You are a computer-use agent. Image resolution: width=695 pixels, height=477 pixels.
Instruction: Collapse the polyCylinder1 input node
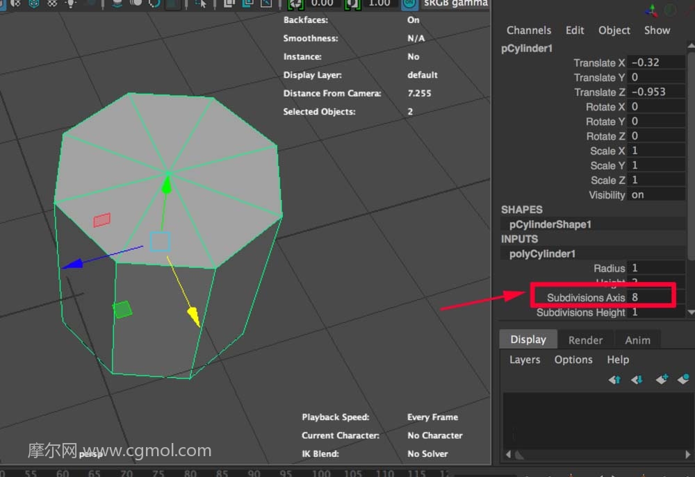(542, 254)
